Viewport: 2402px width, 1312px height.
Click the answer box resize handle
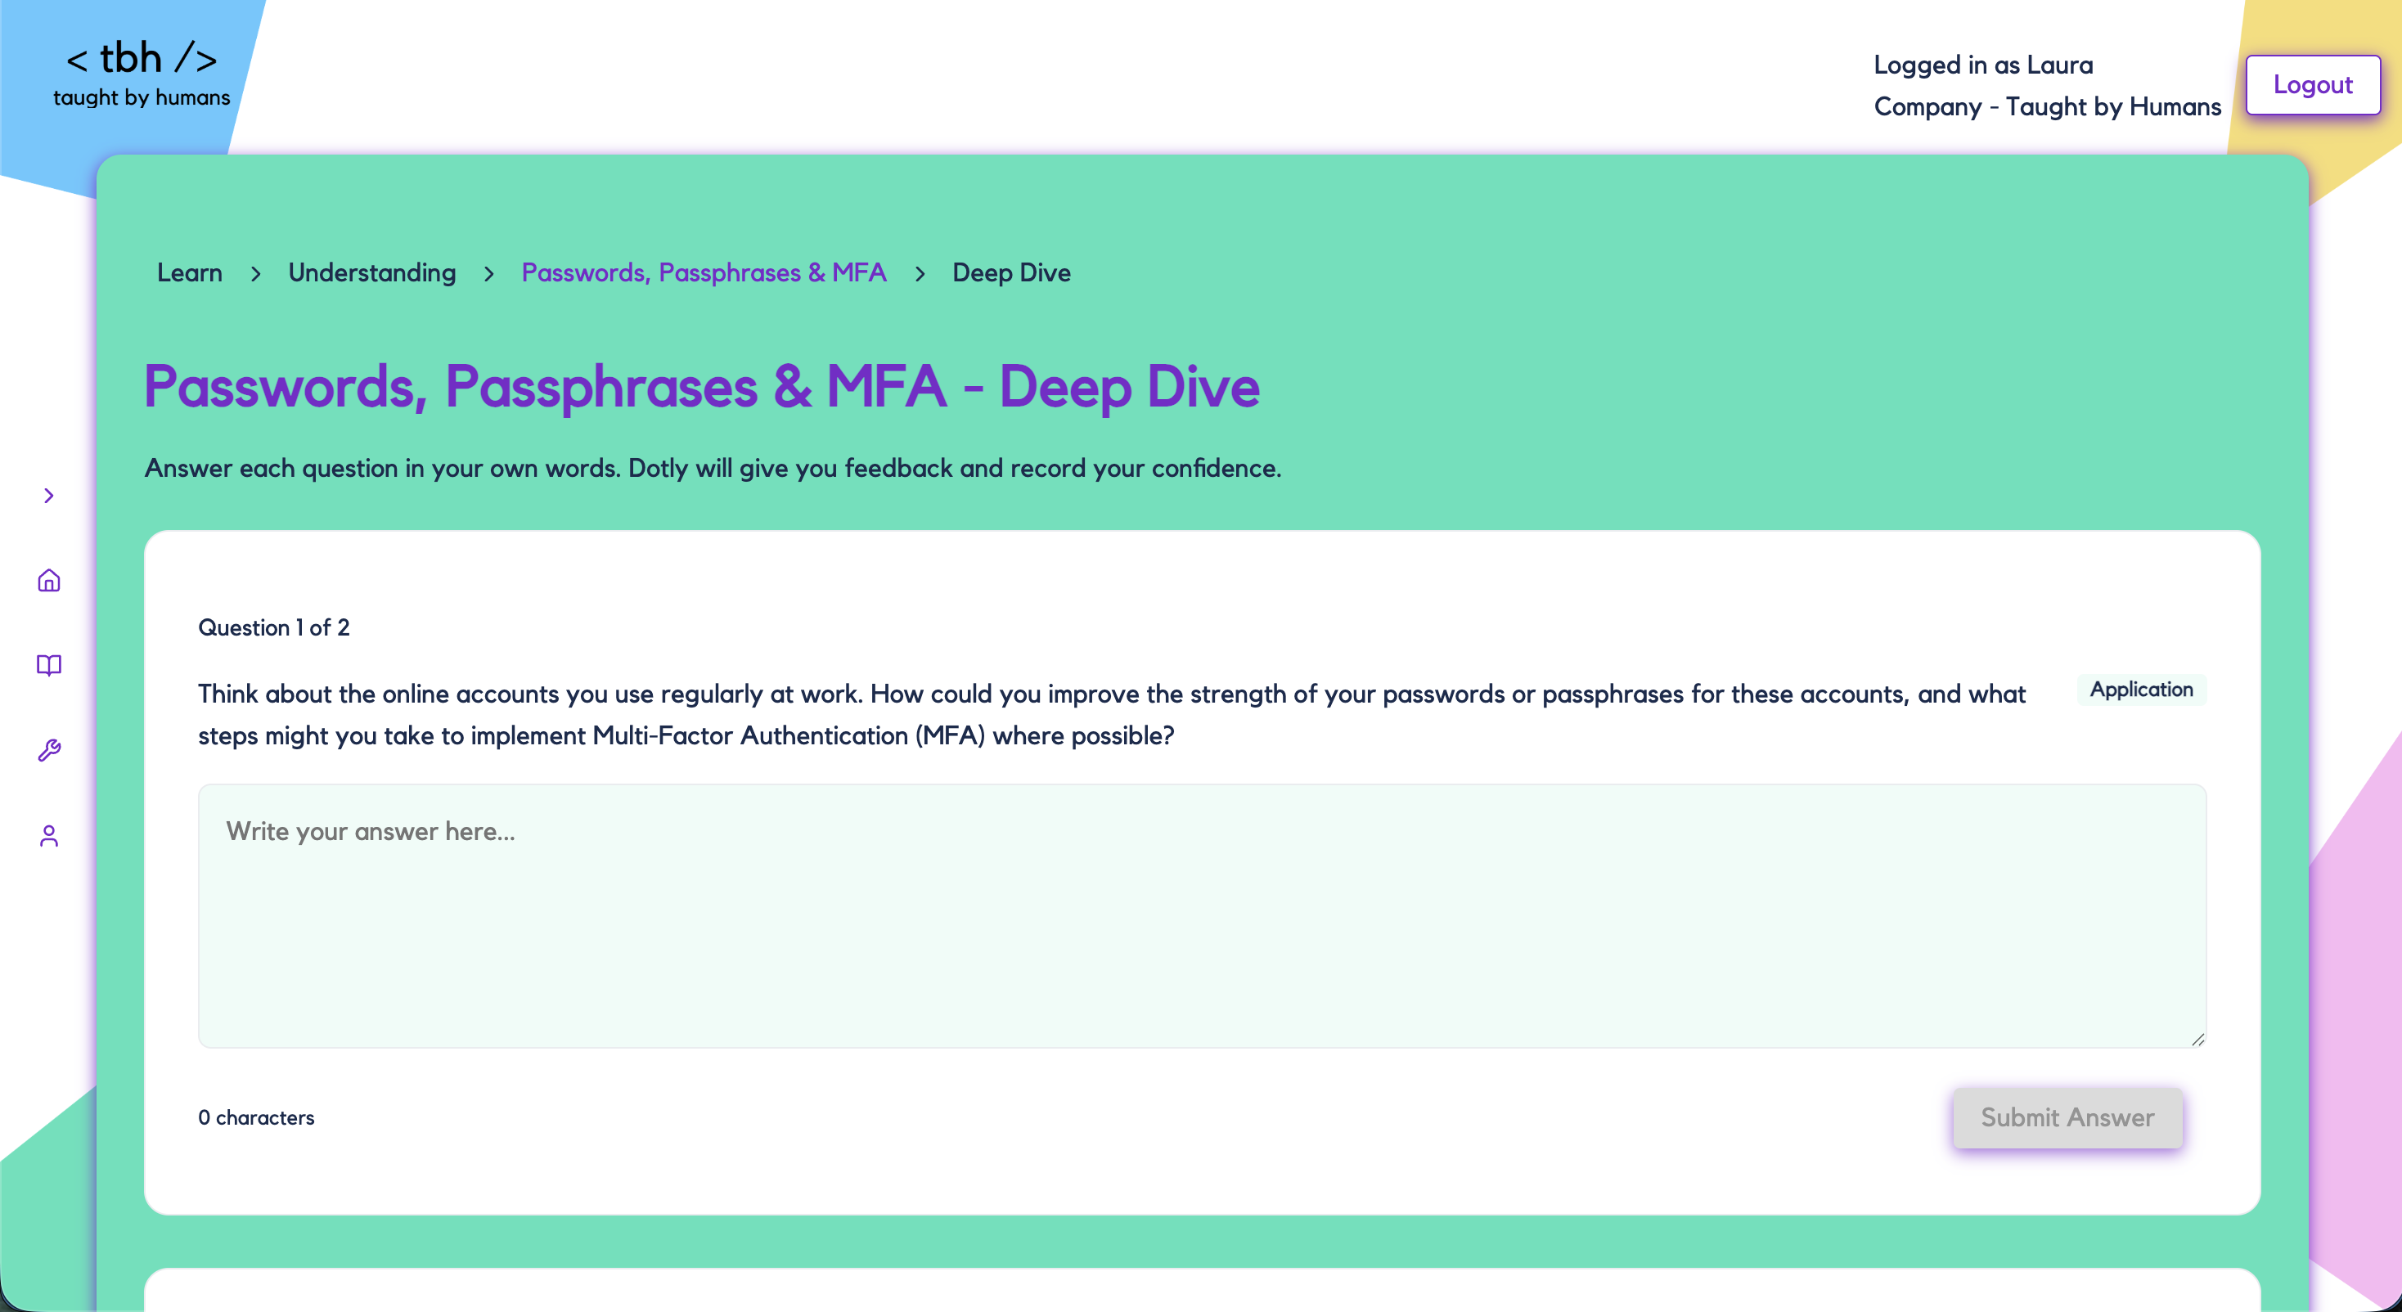(x=2197, y=1039)
